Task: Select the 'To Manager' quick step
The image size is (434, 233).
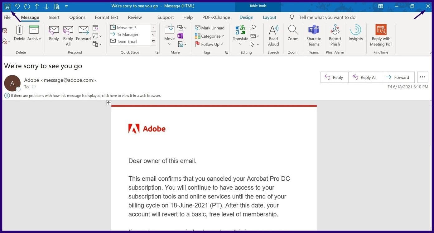Action: [130, 35]
